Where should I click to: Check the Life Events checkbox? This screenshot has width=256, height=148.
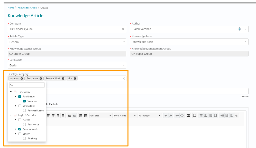[x=20, y=106]
